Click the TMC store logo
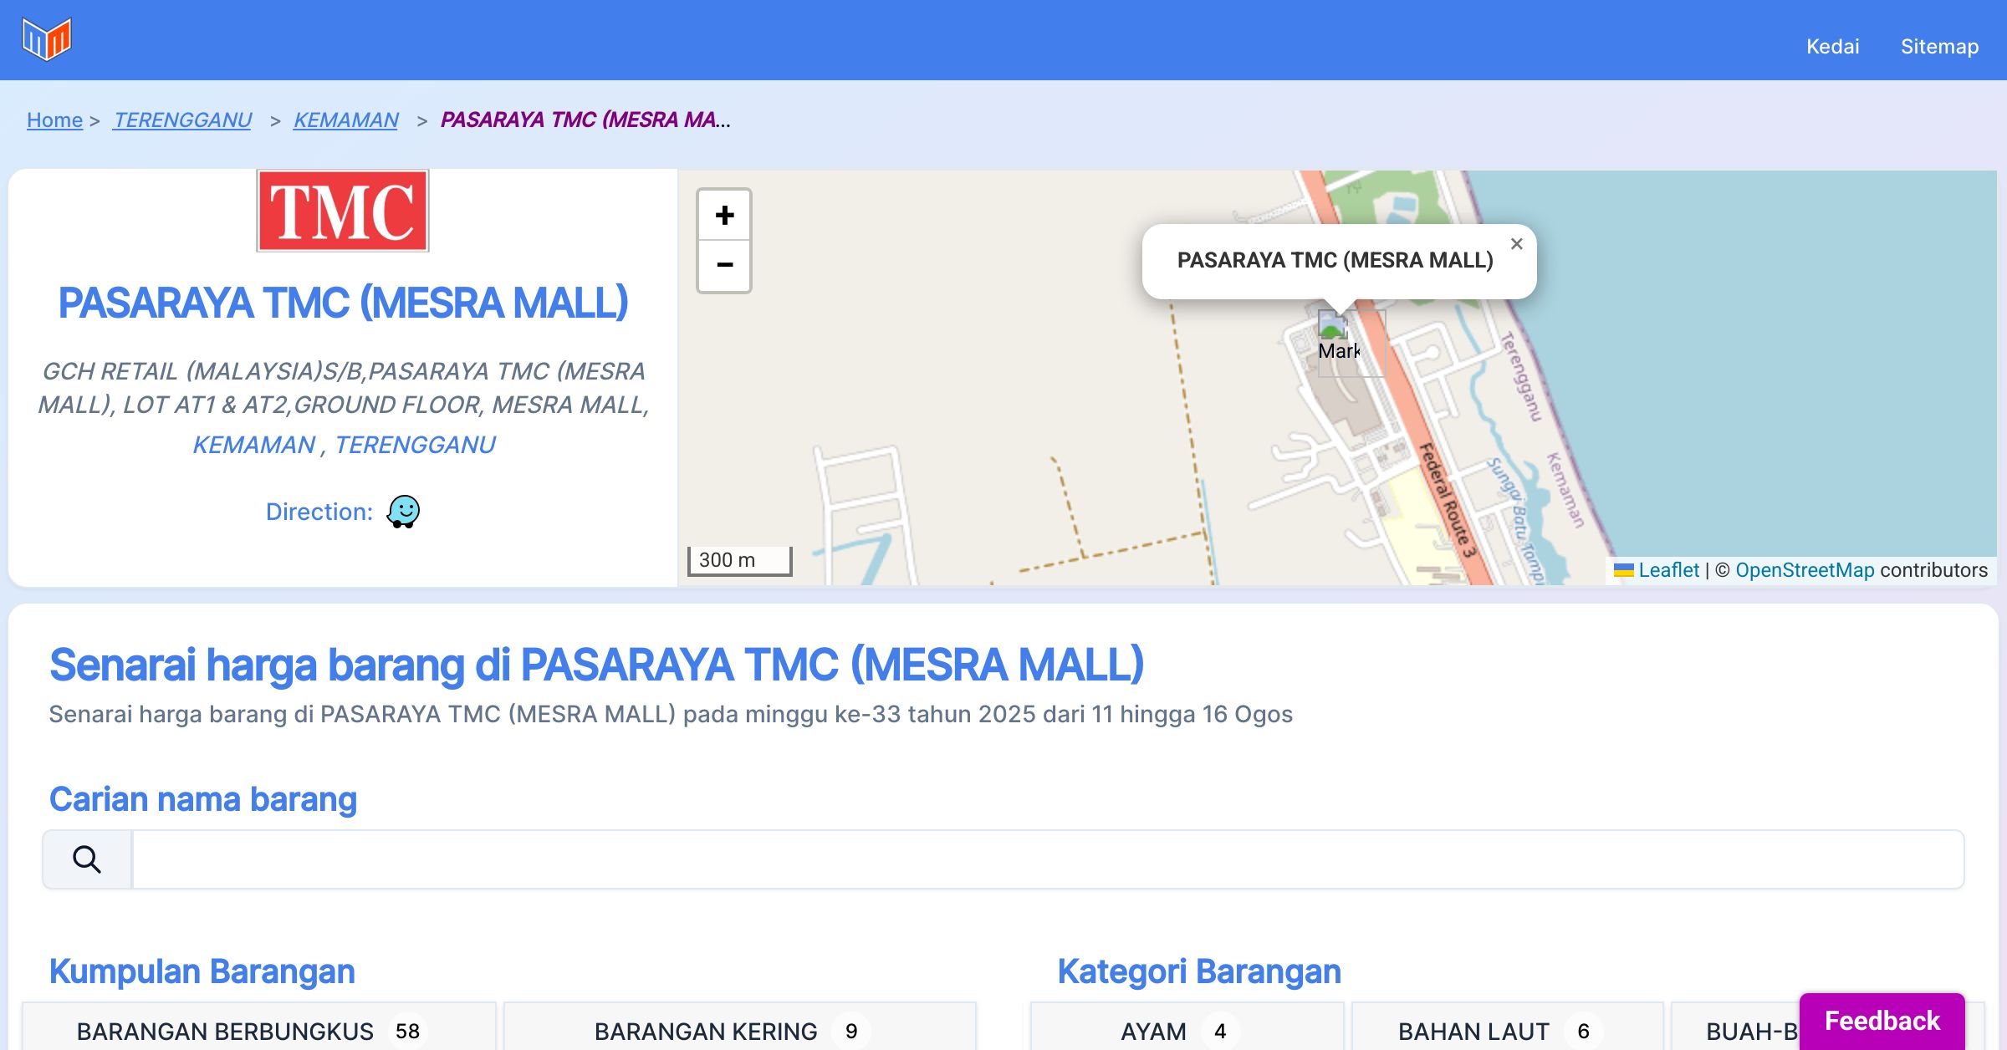The width and height of the screenshot is (2007, 1050). [x=343, y=211]
